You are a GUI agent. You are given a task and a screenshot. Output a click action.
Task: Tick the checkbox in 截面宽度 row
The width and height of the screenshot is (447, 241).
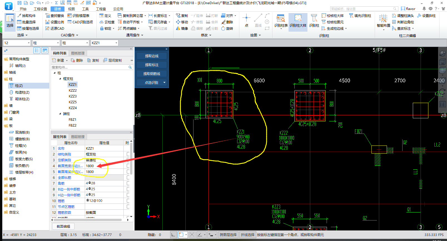(128, 166)
